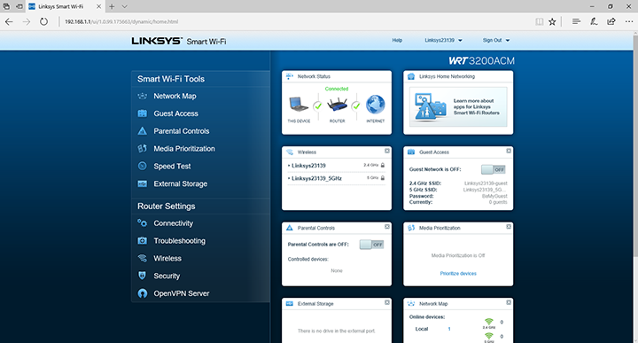Close the Wireless widget with corner box

(387, 151)
